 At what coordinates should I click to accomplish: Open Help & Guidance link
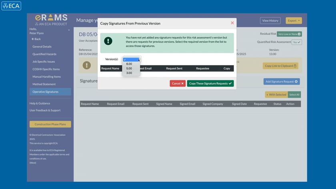point(40,103)
